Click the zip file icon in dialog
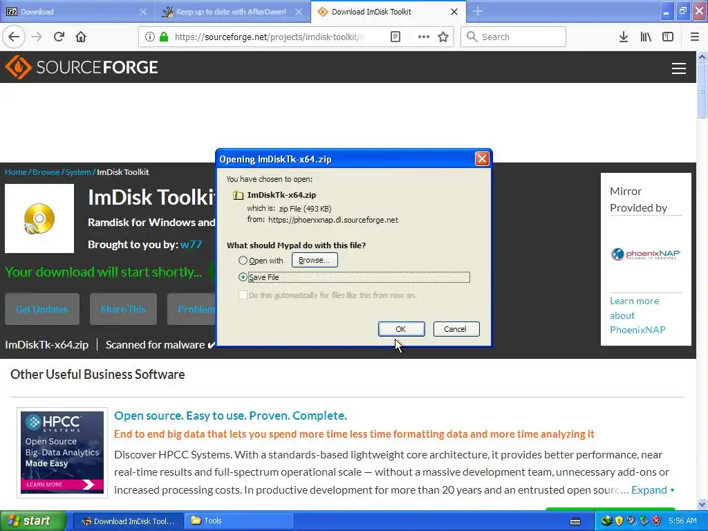708x531 pixels. pyautogui.click(x=238, y=195)
